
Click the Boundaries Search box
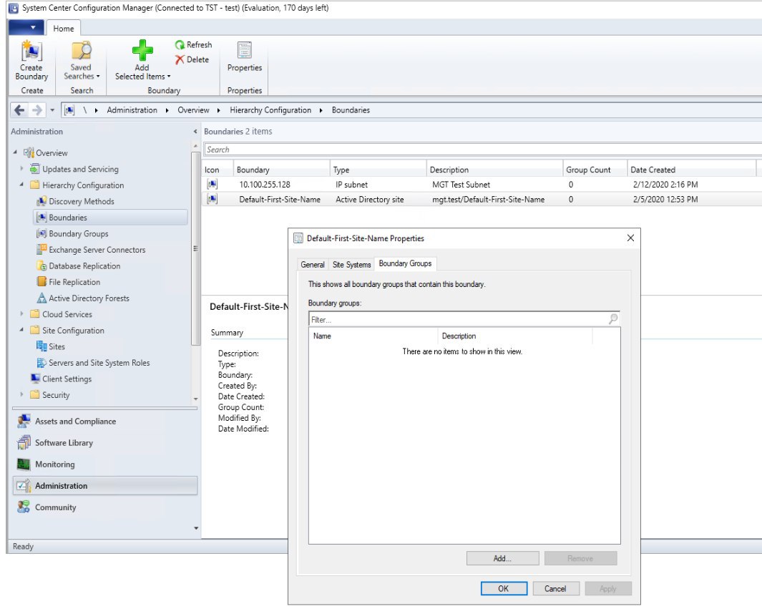click(483, 150)
